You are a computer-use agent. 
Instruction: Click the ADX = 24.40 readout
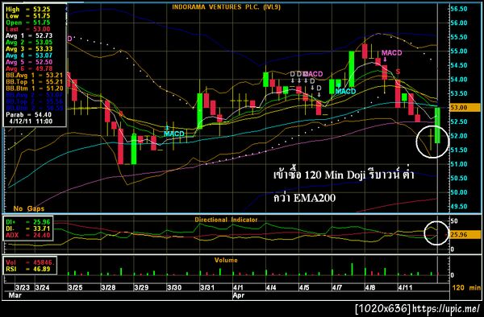click(x=27, y=235)
